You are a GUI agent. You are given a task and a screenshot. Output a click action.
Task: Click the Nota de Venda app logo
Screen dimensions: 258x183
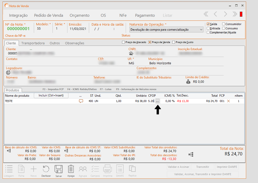pyautogui.click(x=7, y=6)
